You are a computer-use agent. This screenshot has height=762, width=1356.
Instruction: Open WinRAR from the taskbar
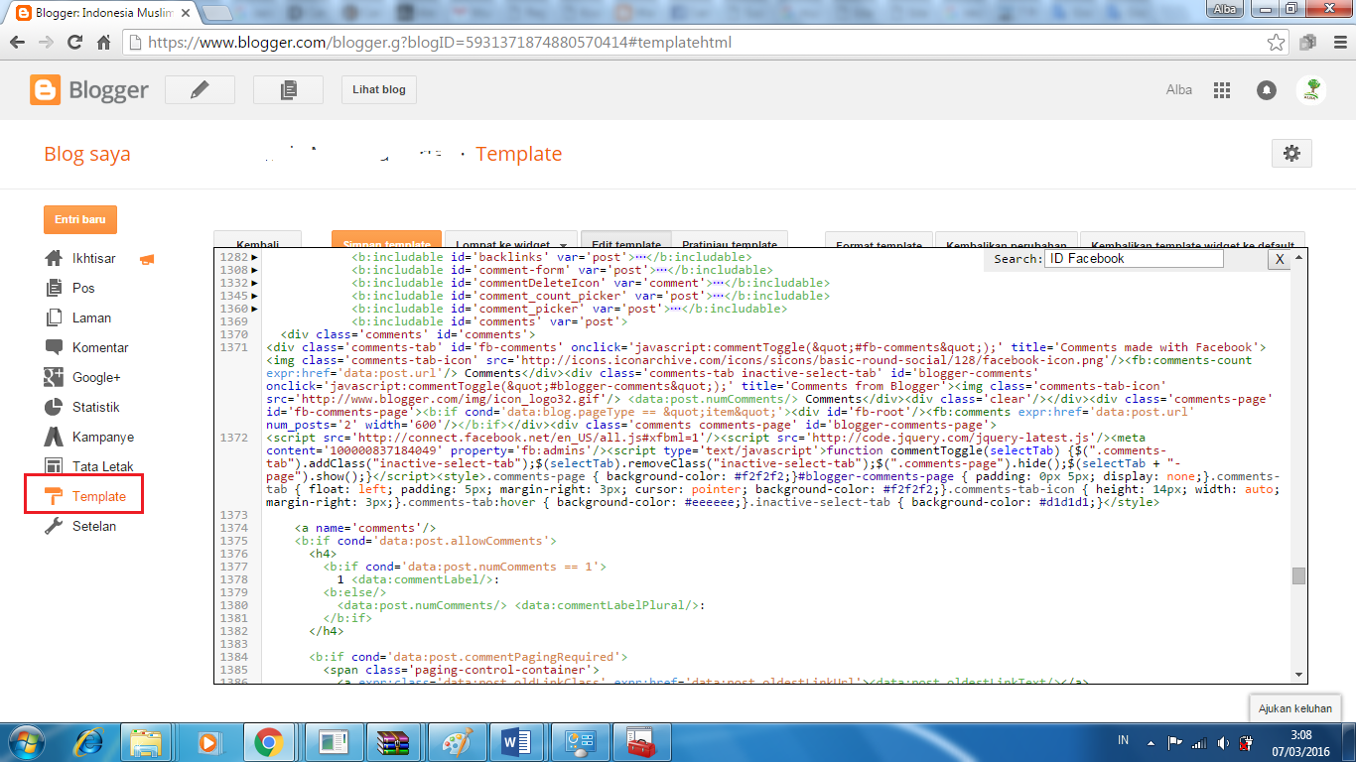click(x=394, y=741)
